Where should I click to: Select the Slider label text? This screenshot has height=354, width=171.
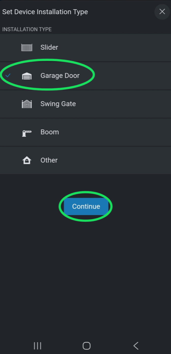49,47
